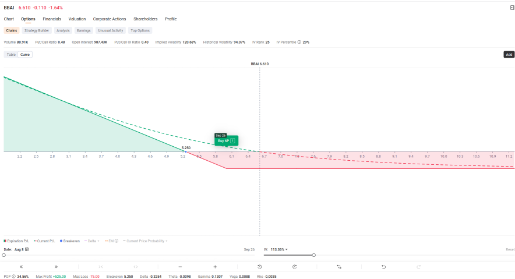Screen dimensions: 515x279
Task: Open the Chart tab
Action: [9, 19]
